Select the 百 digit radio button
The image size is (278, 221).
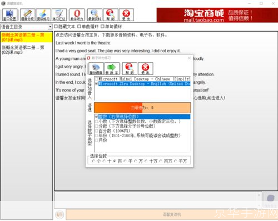pyautogui.click(x=115, y=161)
